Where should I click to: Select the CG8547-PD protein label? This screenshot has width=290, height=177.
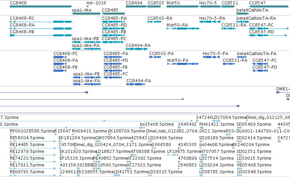tap(265, 67)
